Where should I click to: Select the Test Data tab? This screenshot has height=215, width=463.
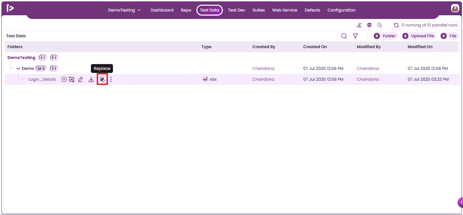coord(210,10)
